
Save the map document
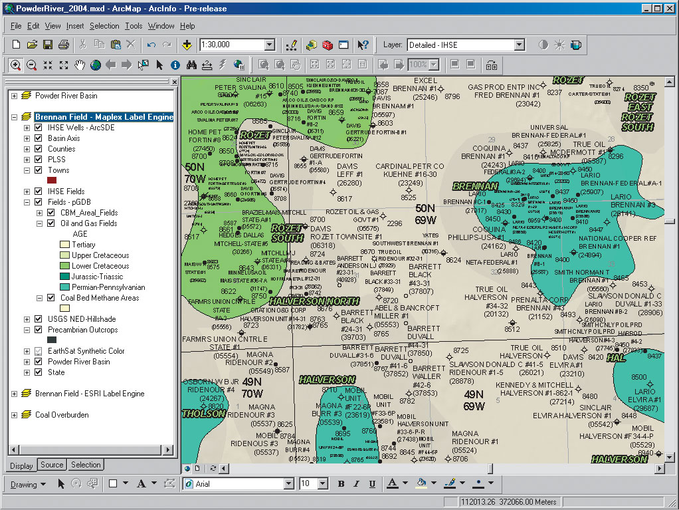[48, 45]
